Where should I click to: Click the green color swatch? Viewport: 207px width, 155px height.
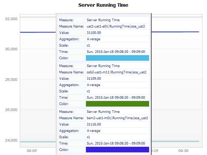(x=117, y=104)
